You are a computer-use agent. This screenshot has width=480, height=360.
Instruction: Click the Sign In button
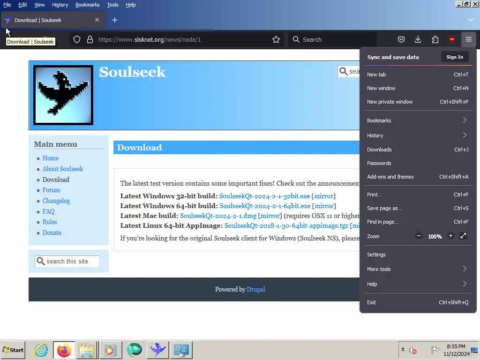coord(455,57)
